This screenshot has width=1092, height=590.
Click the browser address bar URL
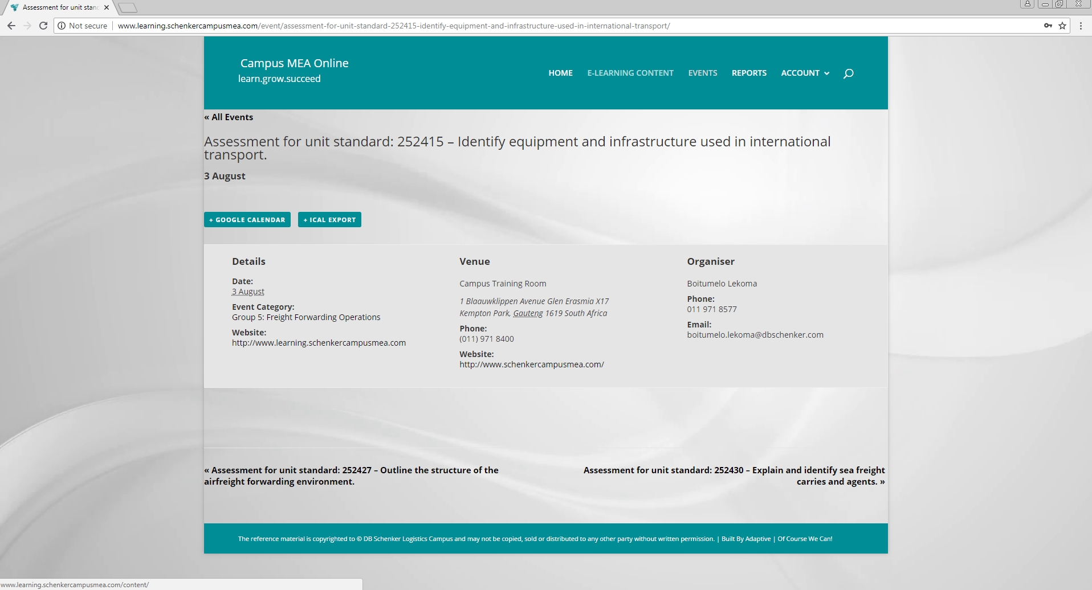393,26
